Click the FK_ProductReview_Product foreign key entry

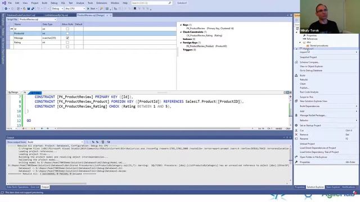(206, 46)
